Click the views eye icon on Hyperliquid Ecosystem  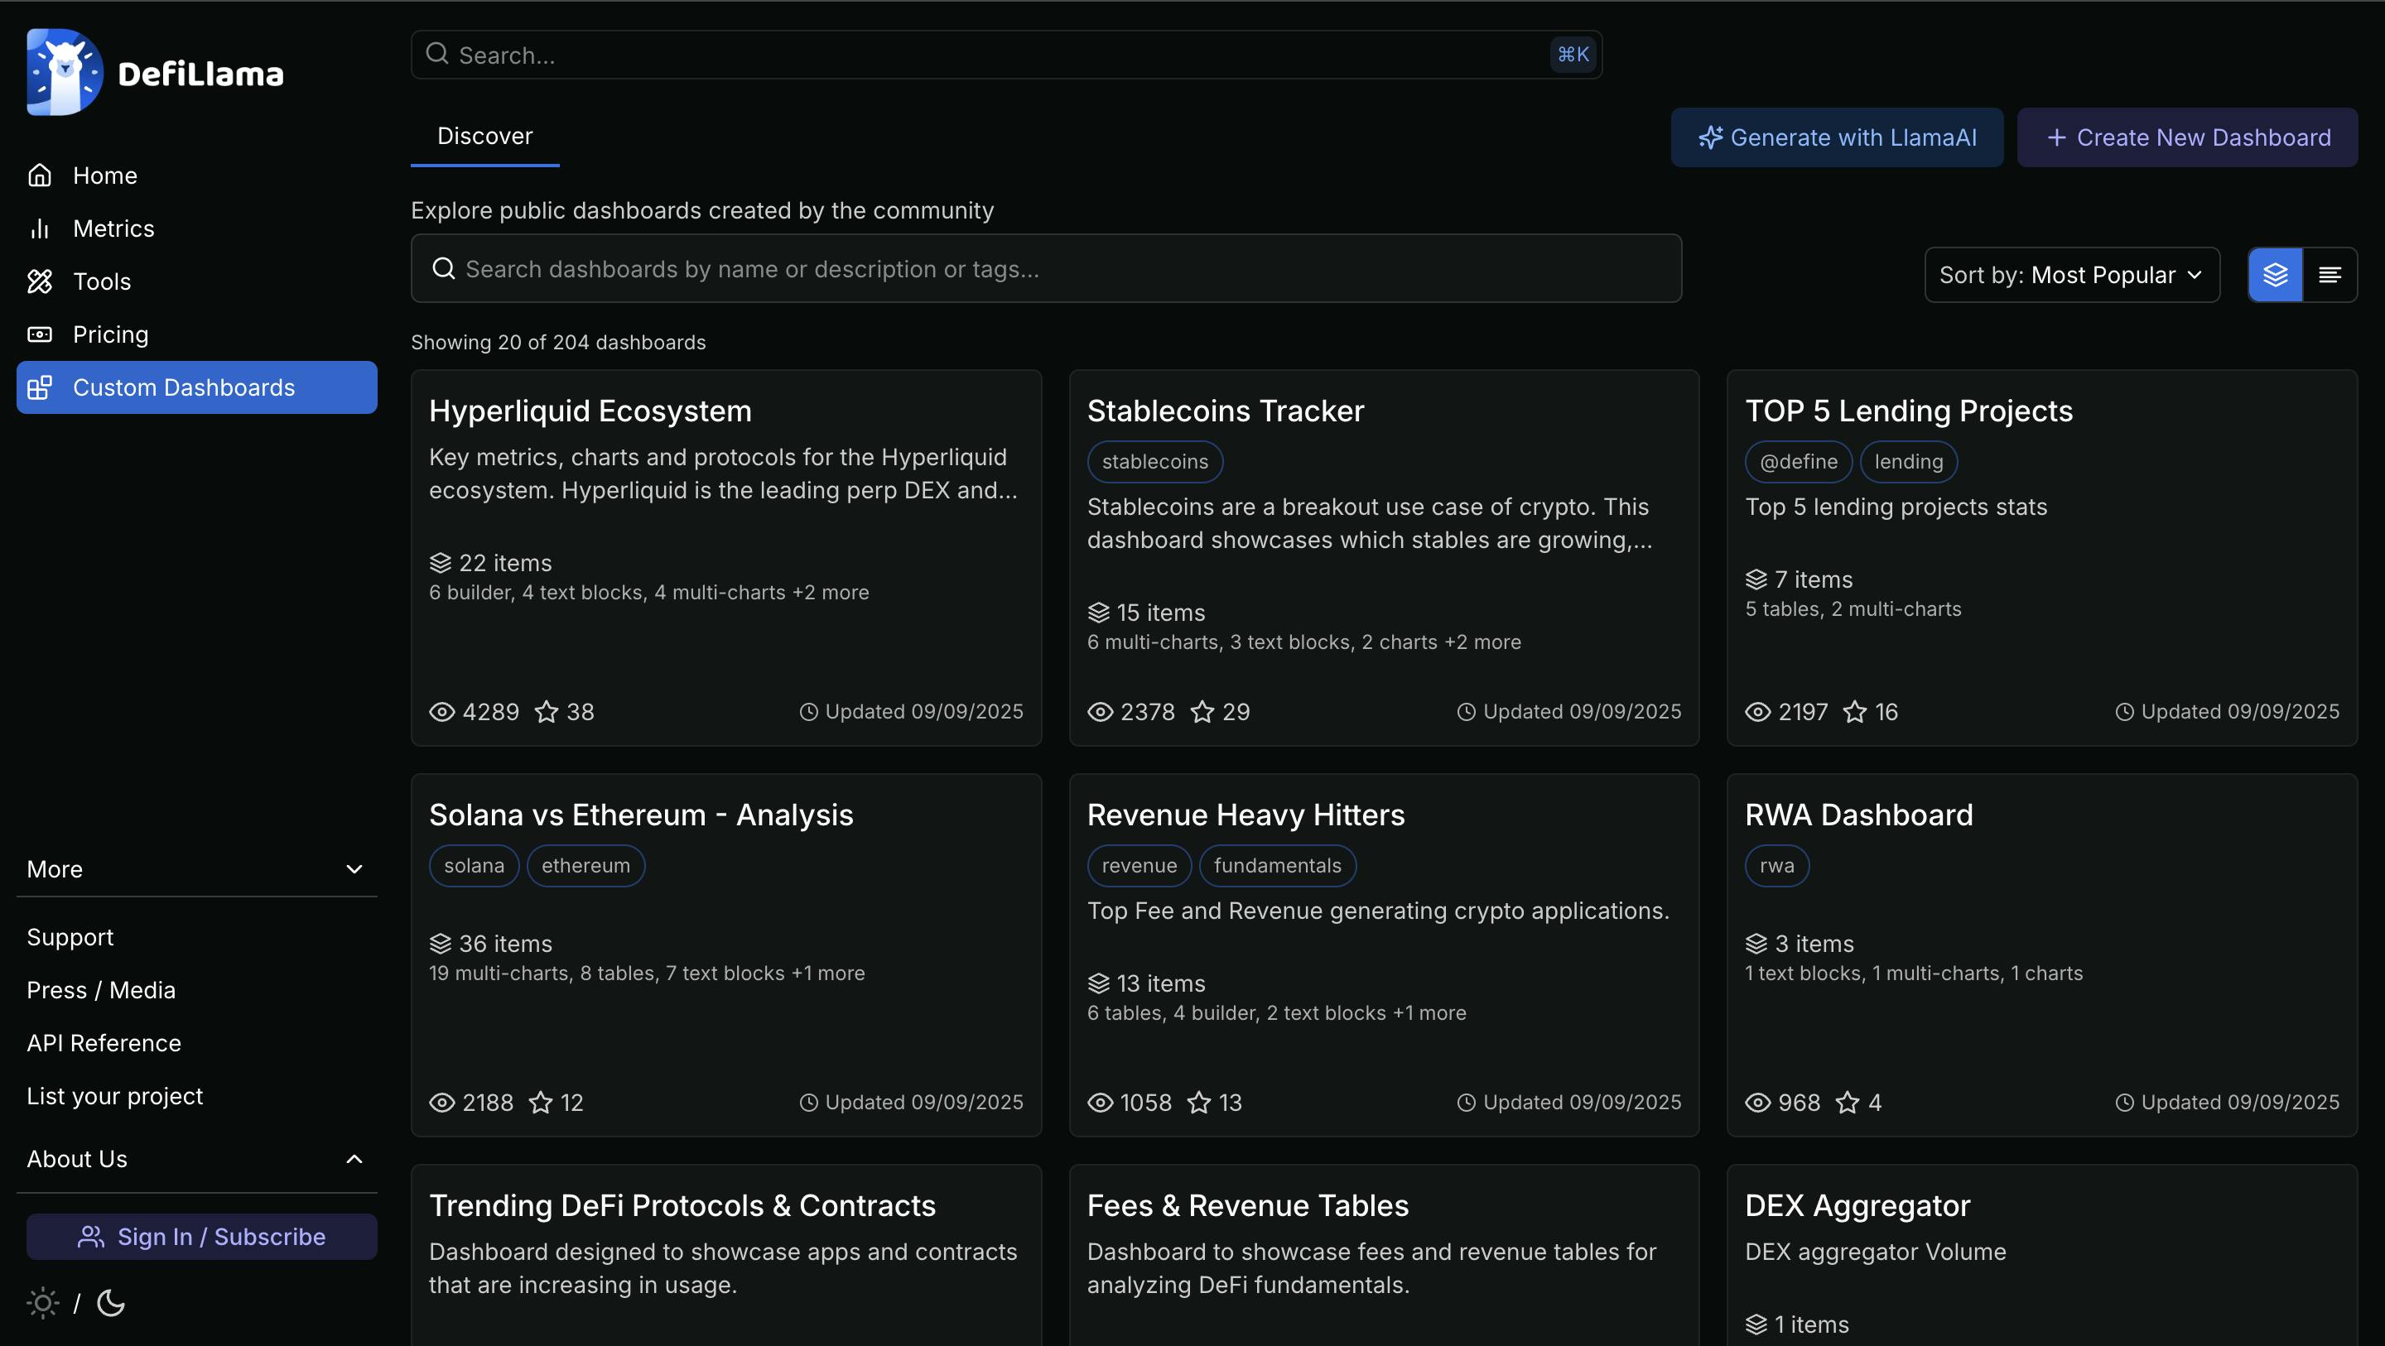442,712
